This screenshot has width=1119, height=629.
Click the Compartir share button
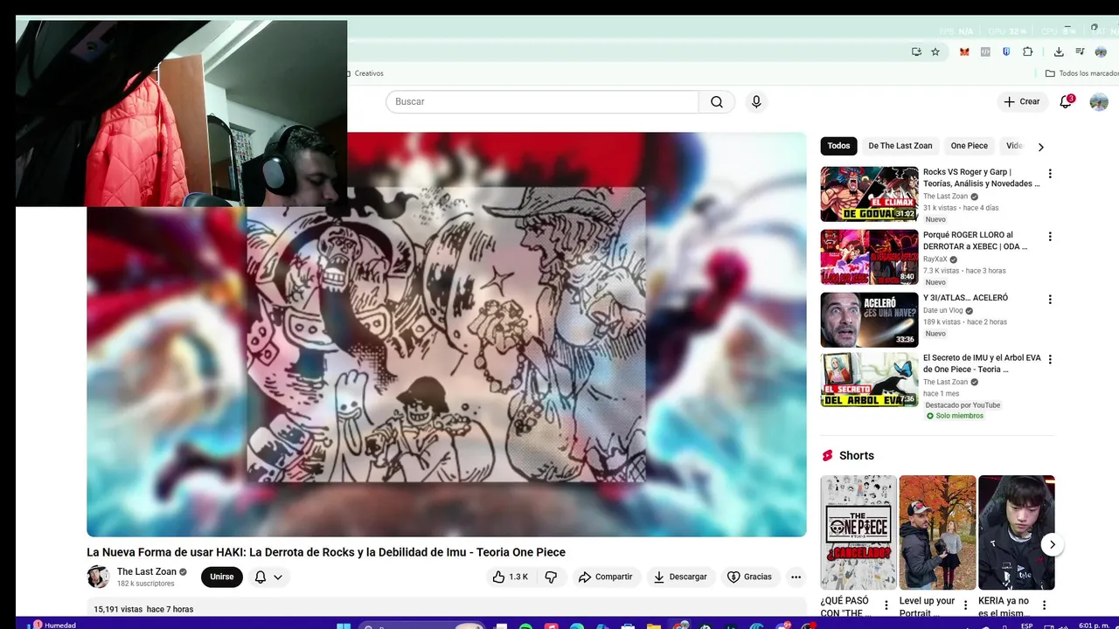[605, 577]
